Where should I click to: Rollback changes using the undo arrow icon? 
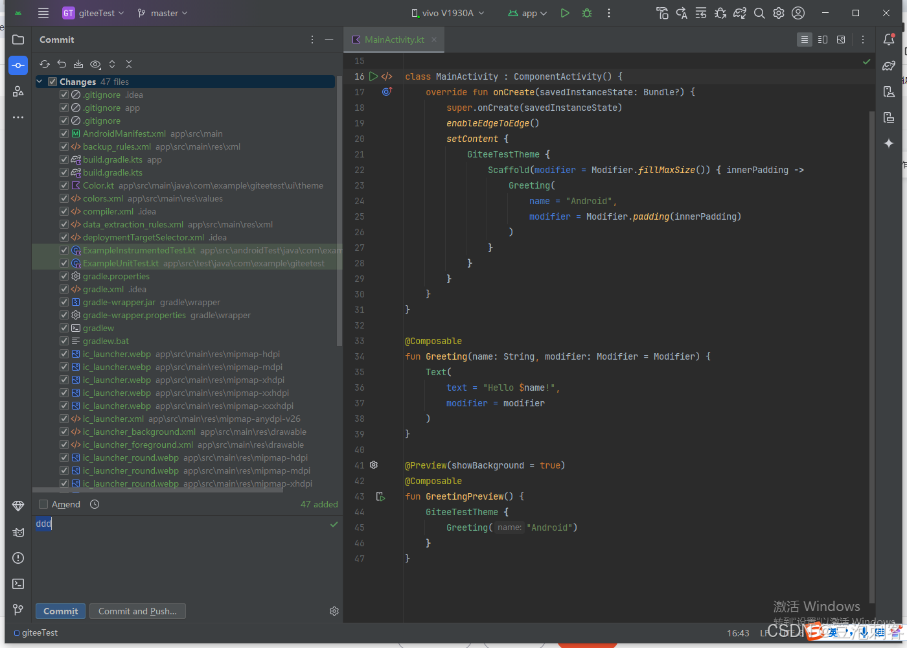62,64
